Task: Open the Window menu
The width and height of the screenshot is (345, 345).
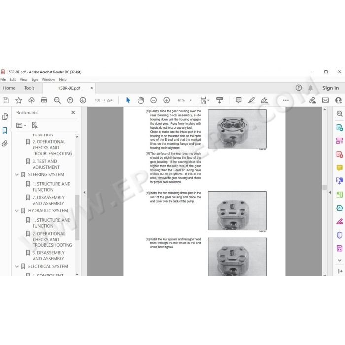Action: pos(48,79)
